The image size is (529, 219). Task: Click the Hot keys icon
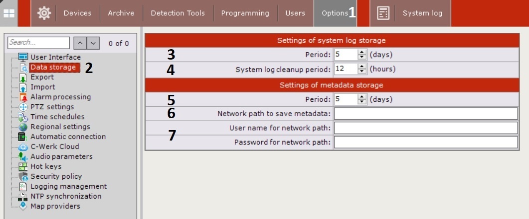[x=22, y=167]
